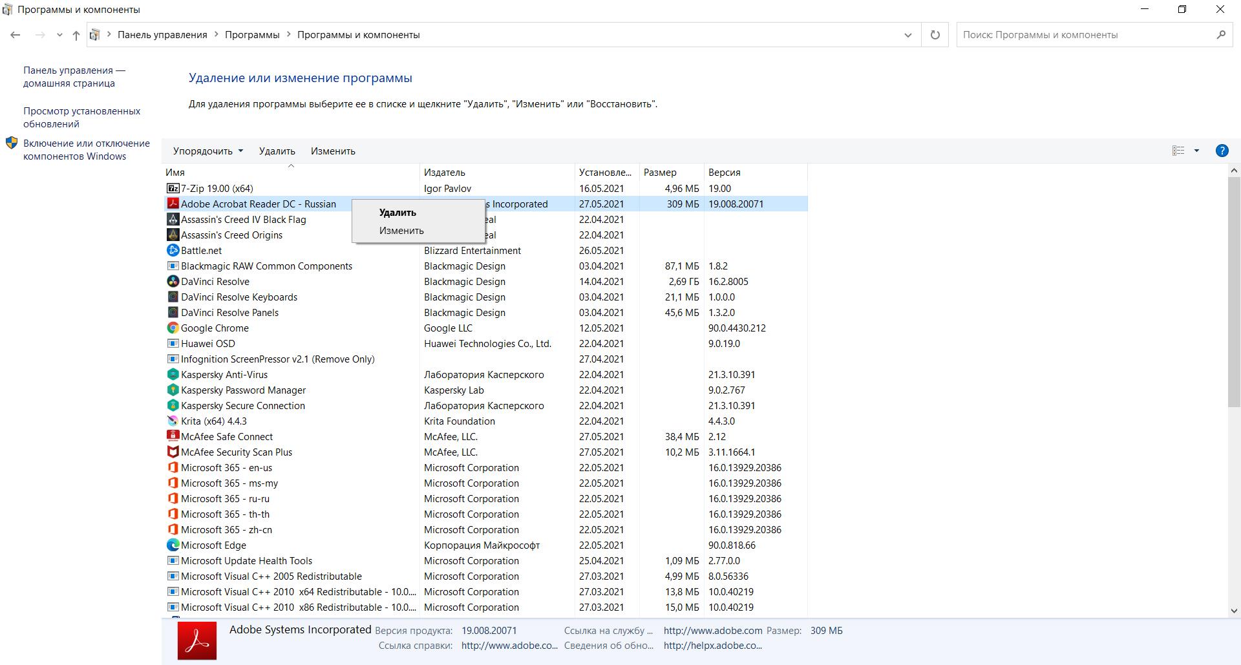
Task: Click the refresh button next to address bar
Action: 935,35
